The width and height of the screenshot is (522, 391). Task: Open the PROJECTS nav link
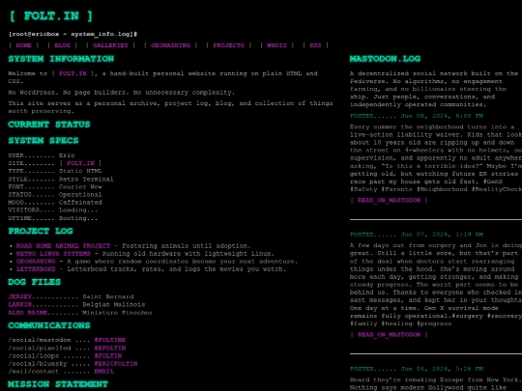229,45
